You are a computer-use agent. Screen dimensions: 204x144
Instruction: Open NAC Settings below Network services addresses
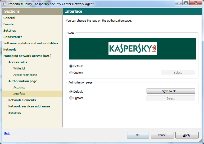pyautogui.click(x=15, y=113)
